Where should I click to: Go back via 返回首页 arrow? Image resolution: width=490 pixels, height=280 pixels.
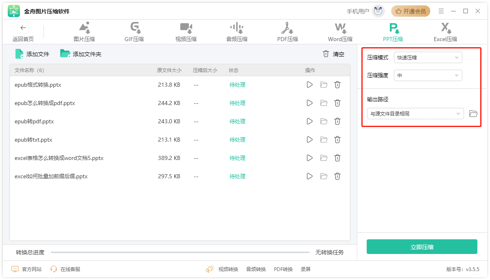(23, 28)
